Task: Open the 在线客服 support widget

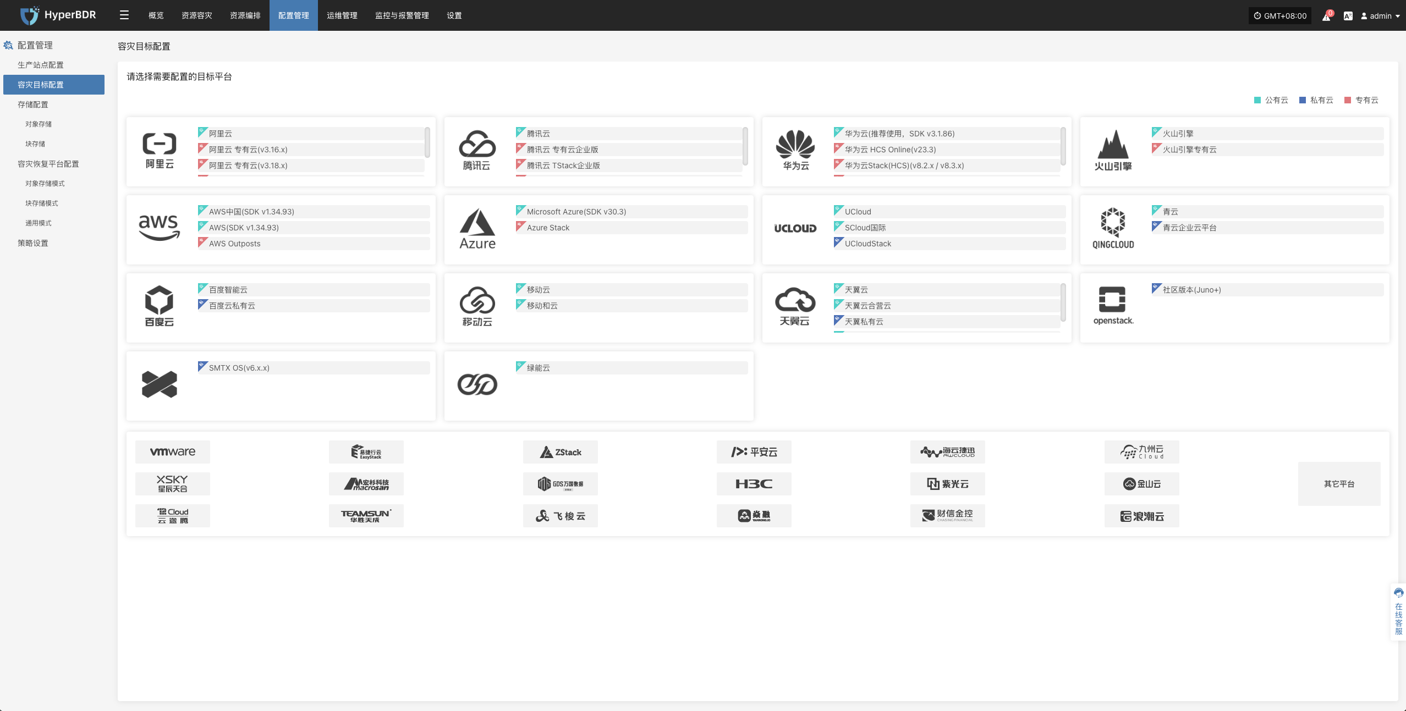Action: 1398,611
